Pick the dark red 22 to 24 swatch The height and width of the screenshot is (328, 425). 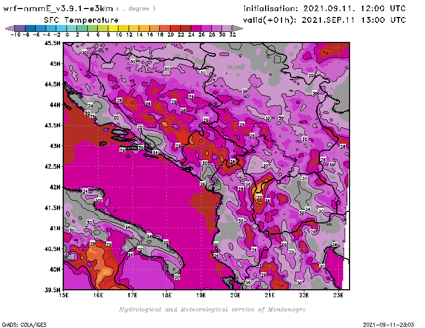[x=185, y=28]
